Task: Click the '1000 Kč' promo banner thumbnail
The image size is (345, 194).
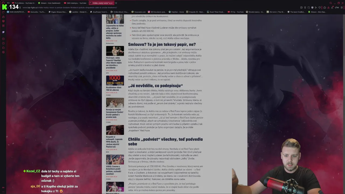Action: coord(115,81)
